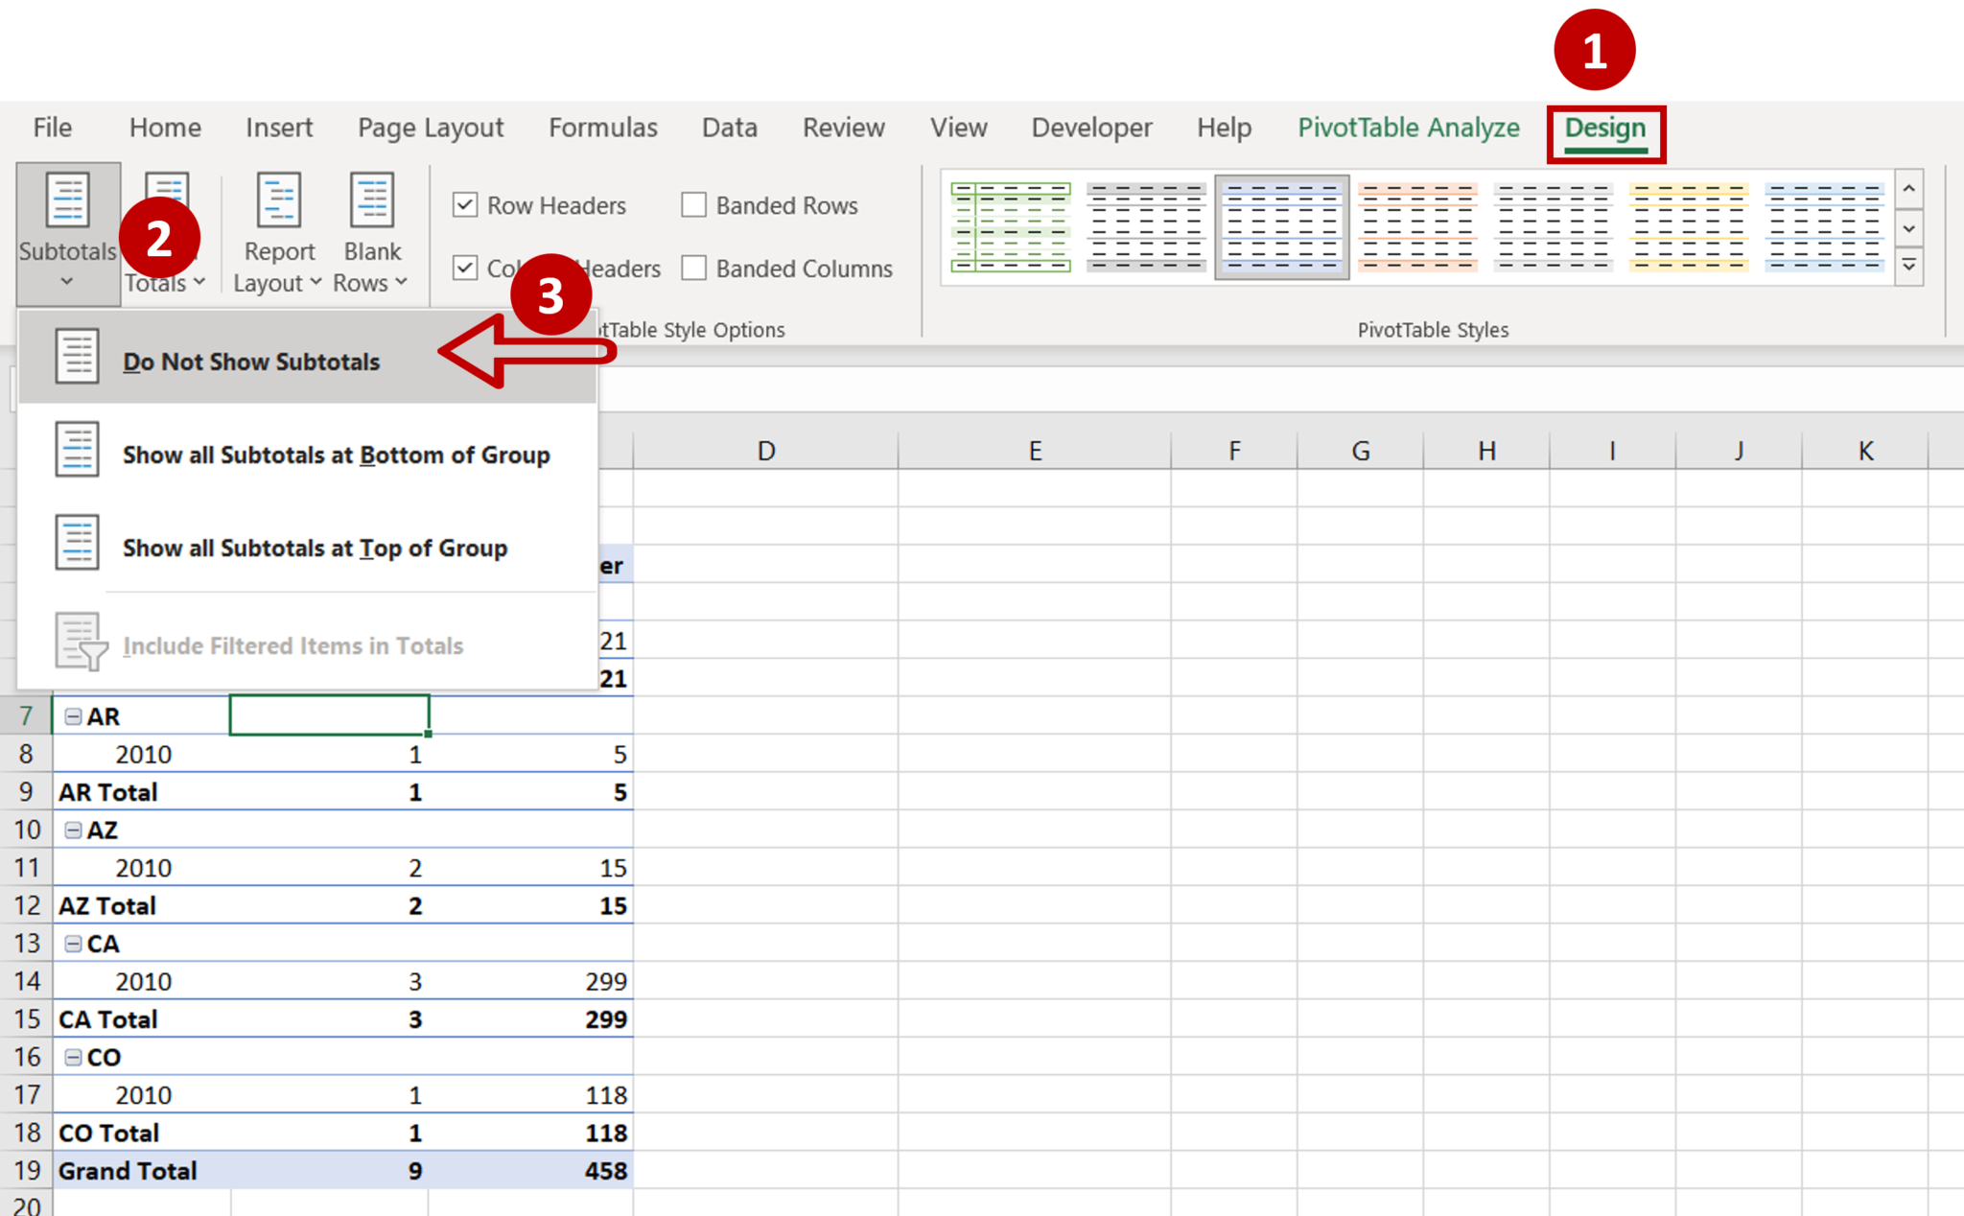The image size is (1964, 1216).
Task: Select the Design tab
Action: [1605, 129]
